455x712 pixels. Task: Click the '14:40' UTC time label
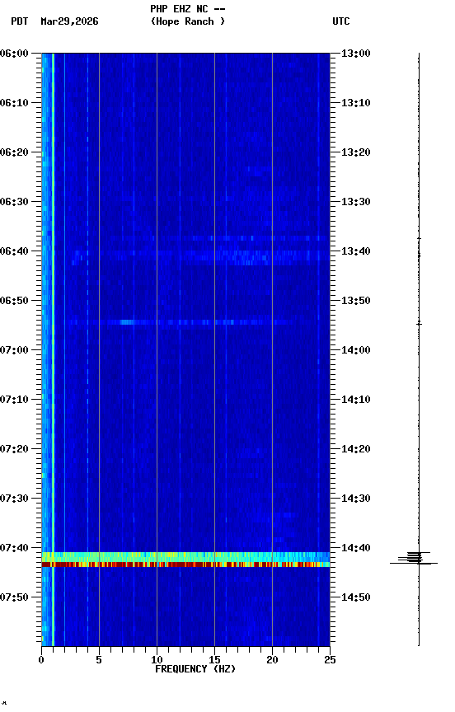(356, 548)
